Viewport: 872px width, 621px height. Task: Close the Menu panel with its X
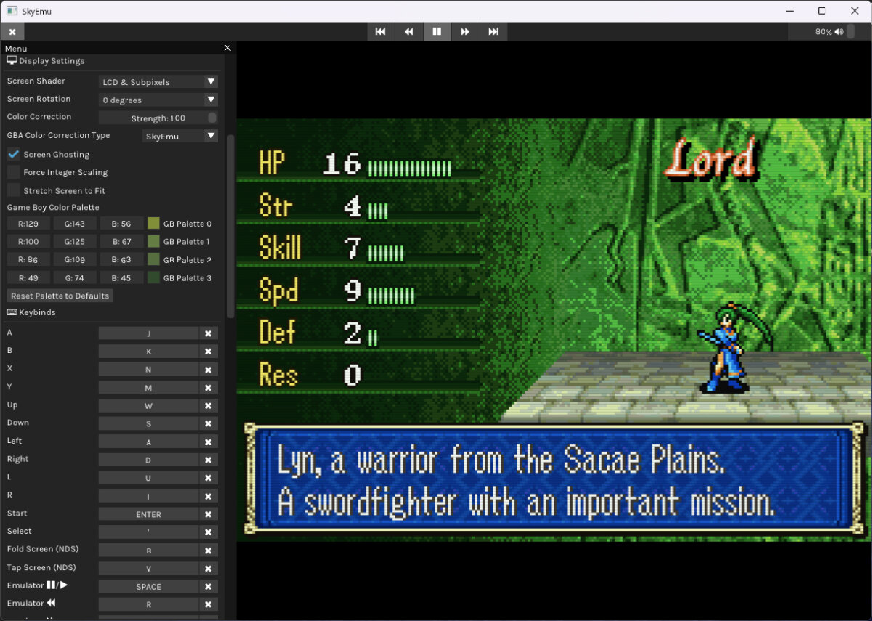coord(227,48)
